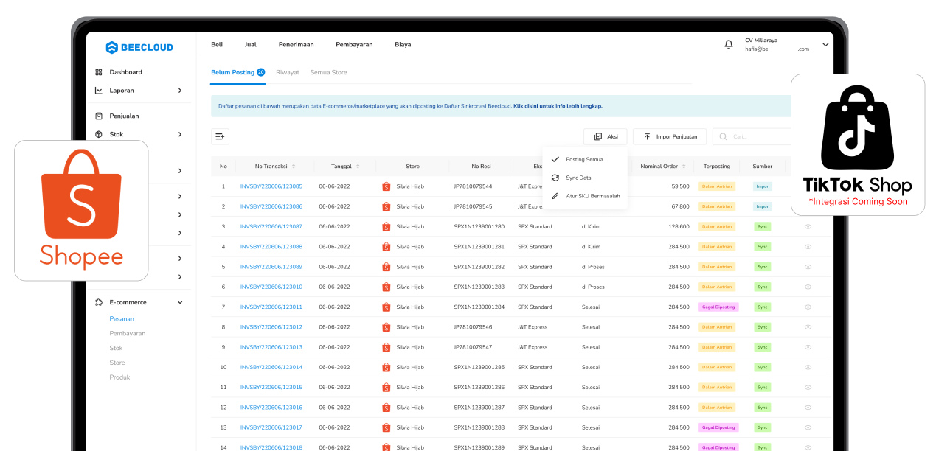
Task: Click the Shopee store icon on row 1
Action: [x=386, y=186]
